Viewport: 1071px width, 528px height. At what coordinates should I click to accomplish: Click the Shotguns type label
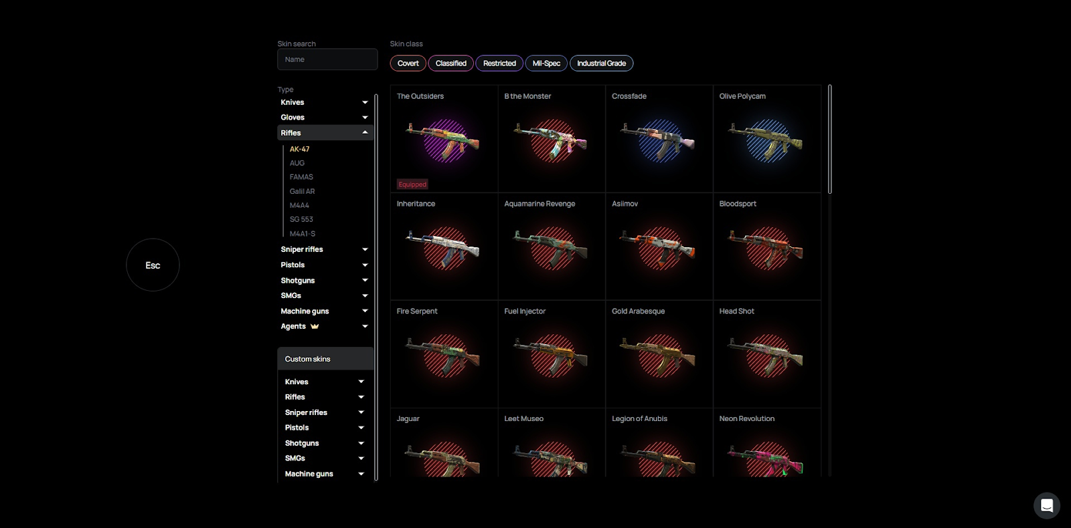[x=298, y=281]
